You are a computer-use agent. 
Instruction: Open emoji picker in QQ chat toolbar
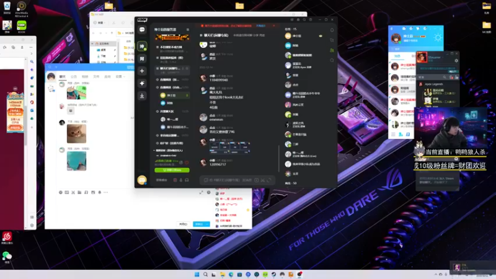coord(60,192)
